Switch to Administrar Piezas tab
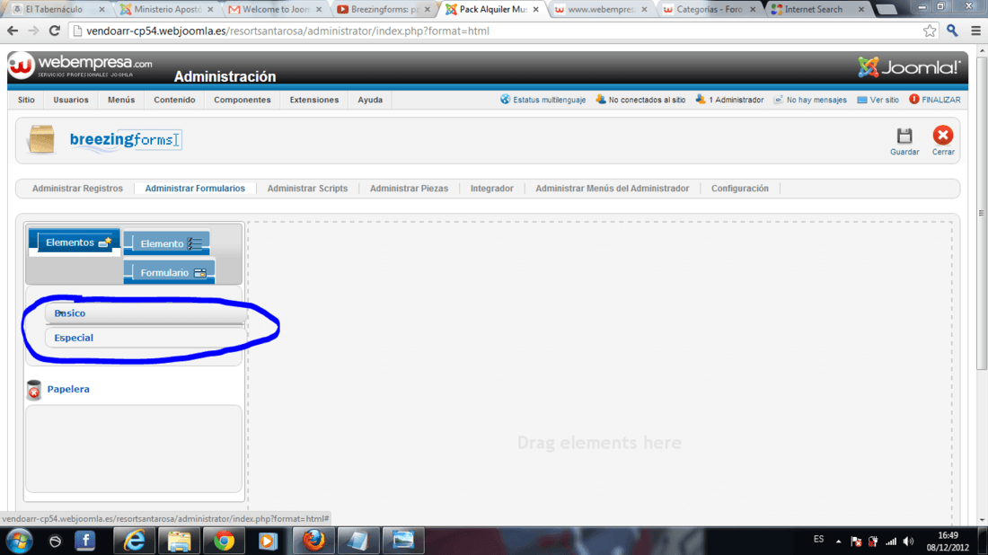Viewport: 988px width, 555px height. click(x=409, y=189)
